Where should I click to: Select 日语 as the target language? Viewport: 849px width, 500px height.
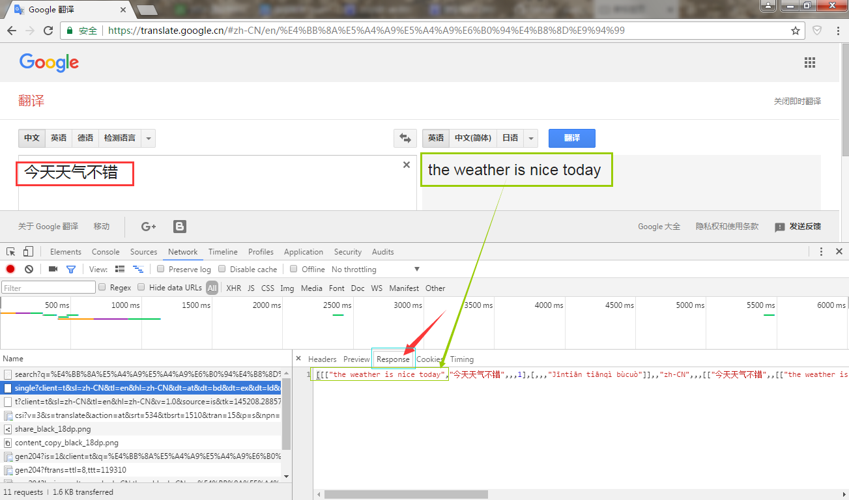click(510, 138)
